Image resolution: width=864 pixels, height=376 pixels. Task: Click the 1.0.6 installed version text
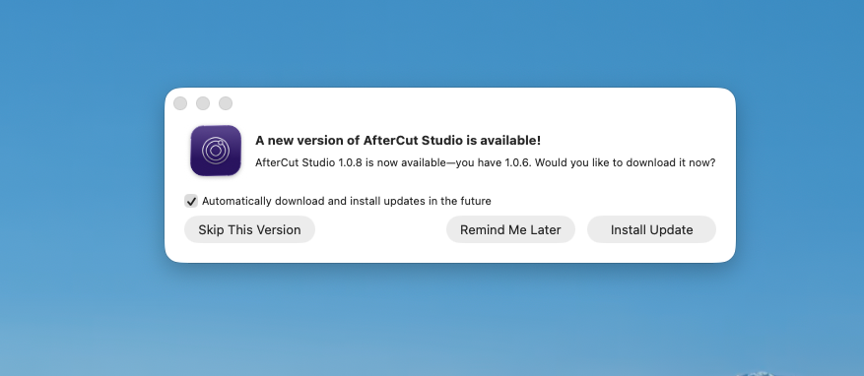(517, 163)
